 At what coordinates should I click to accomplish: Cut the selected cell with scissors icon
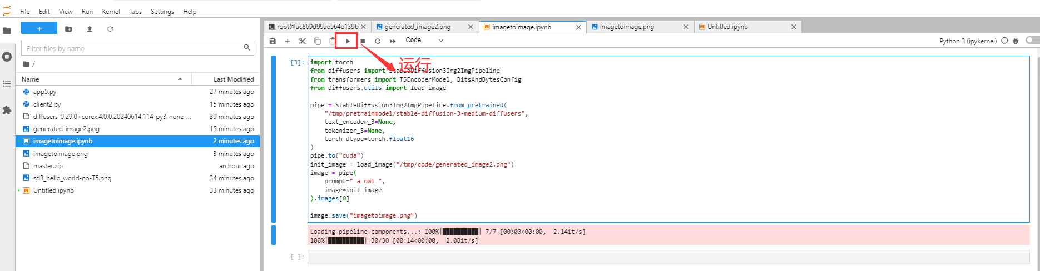pos(303,41)
